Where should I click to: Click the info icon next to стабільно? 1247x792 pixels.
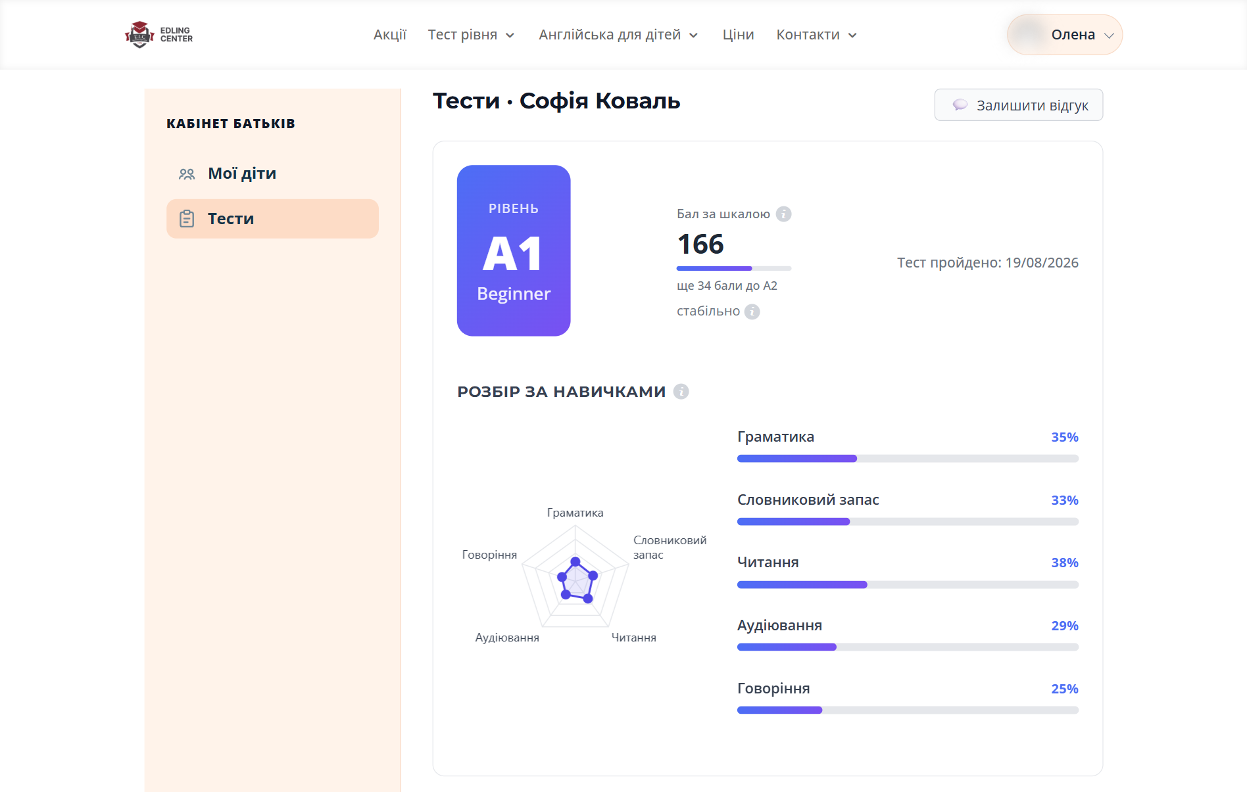752,312
